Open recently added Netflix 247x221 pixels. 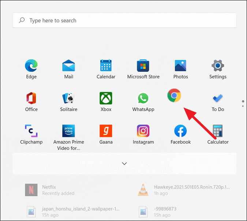[50, 190]
